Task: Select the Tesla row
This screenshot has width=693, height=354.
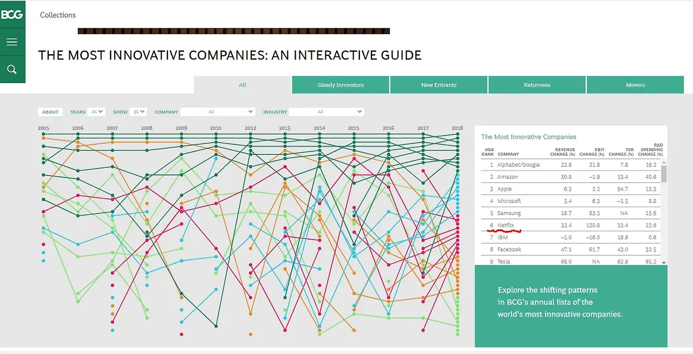Action: point(570,261)
